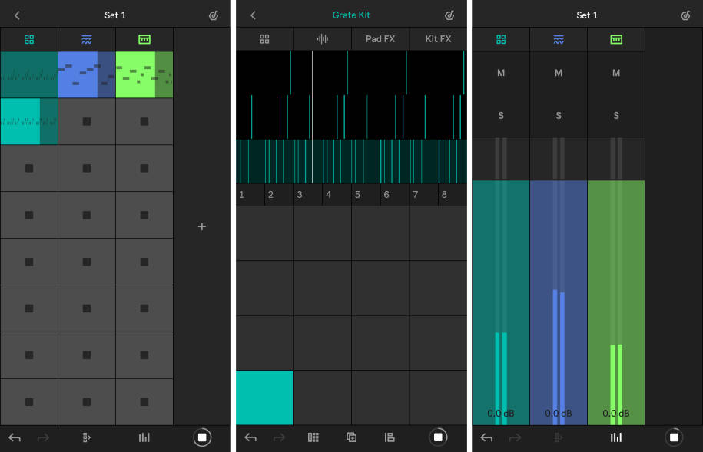Select the drum pads track icon

pyautogui.click(x=28, y=38)
